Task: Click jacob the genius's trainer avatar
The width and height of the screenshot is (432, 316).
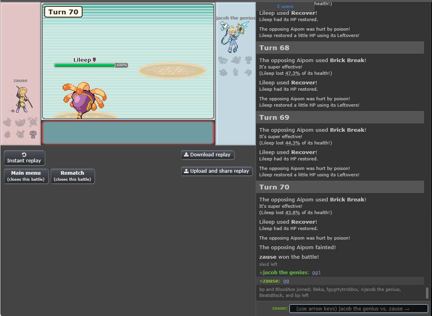Action: [x=234, y=37]
